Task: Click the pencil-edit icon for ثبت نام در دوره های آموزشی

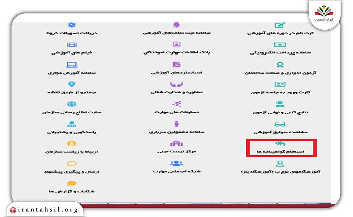Action: point(280,25)
